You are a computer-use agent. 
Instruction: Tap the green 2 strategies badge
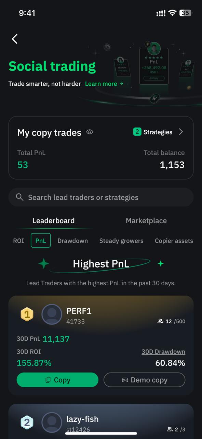(x=137, y=132)
